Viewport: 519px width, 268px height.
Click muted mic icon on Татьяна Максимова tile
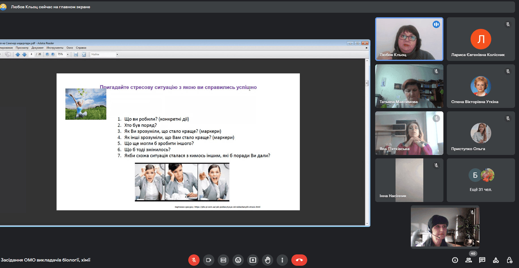pos(436,71)
